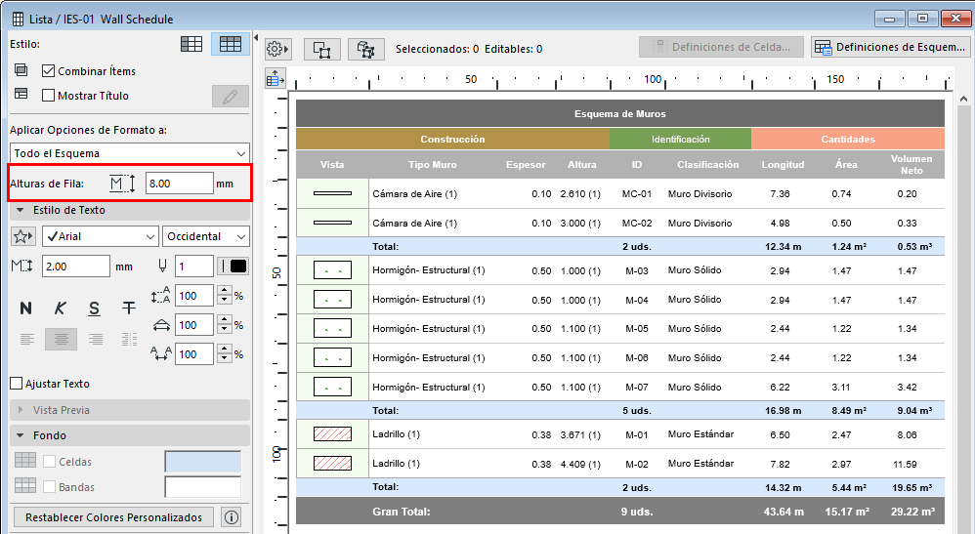The width and height of the screenshot is (975, 534).
Task: Click Definiciones de Esquema button
Action: (889, 47)
